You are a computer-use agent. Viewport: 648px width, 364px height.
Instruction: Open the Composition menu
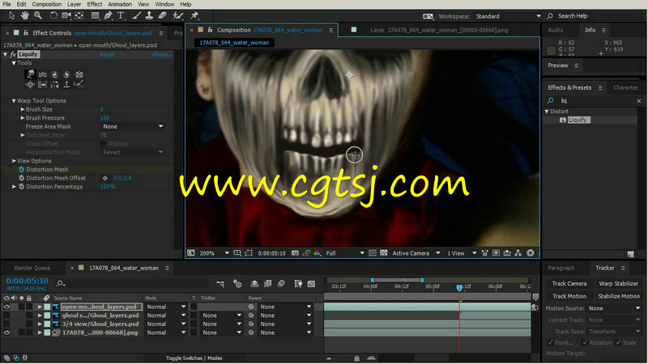point(47,4)
